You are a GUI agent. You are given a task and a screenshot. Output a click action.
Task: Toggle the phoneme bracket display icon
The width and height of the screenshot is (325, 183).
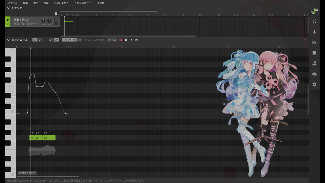[80, 40]
